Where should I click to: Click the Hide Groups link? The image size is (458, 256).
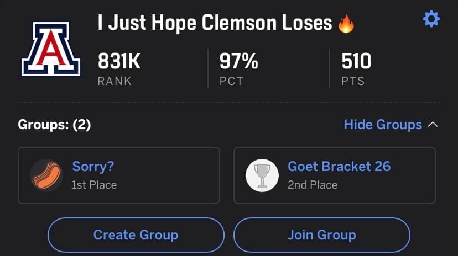point(383,125)
